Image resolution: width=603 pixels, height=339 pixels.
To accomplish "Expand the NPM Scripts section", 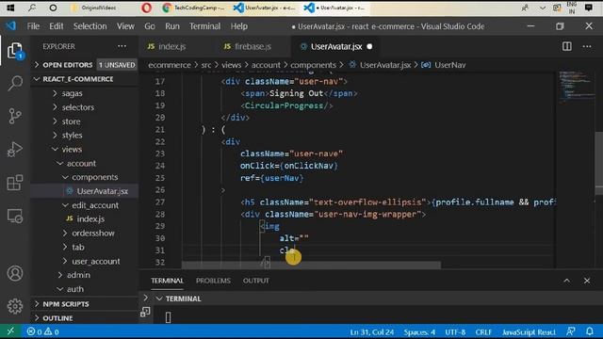I will pos(66,303).
